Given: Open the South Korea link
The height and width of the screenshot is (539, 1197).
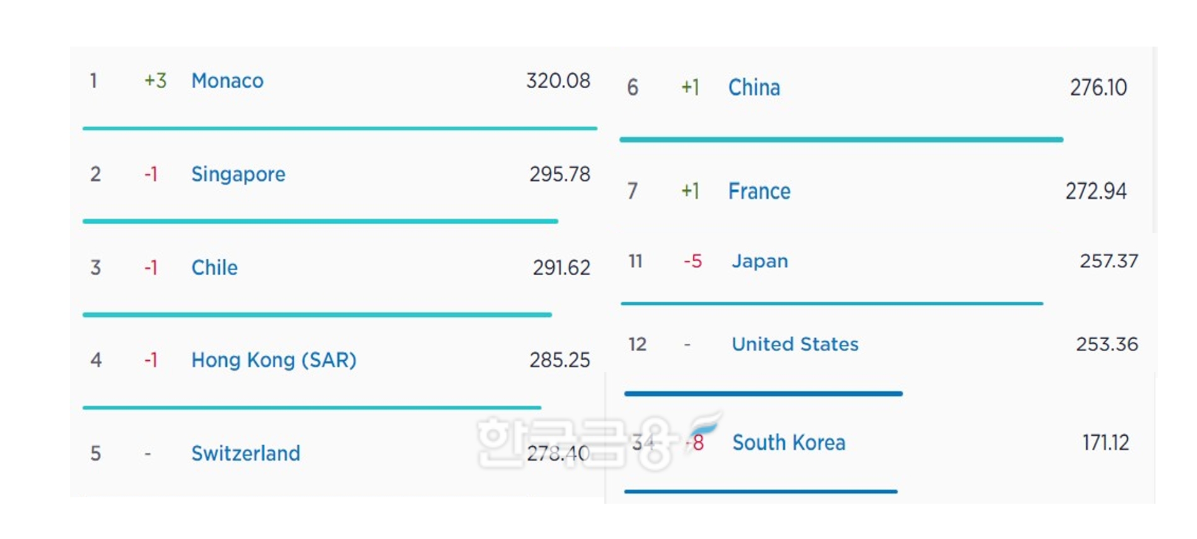Looking at the screenshot, I should coord(789,443).
